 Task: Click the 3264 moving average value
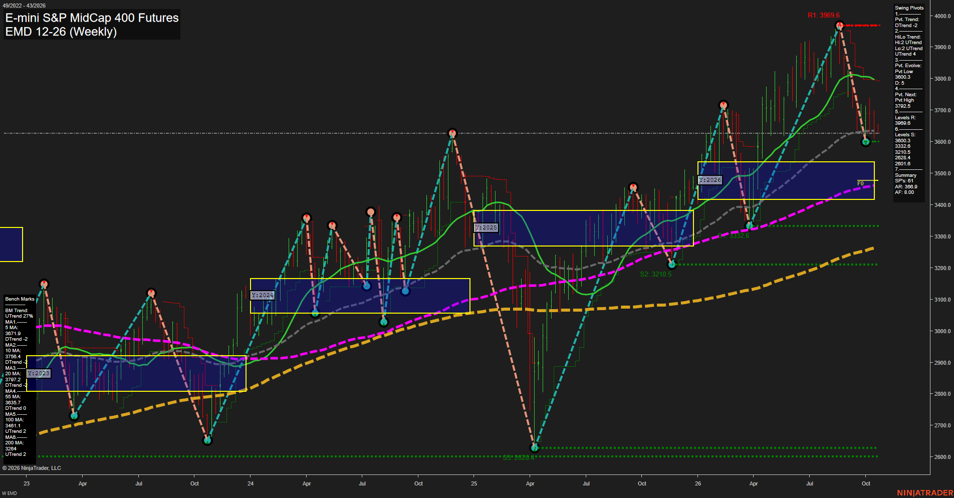[11, 449]
